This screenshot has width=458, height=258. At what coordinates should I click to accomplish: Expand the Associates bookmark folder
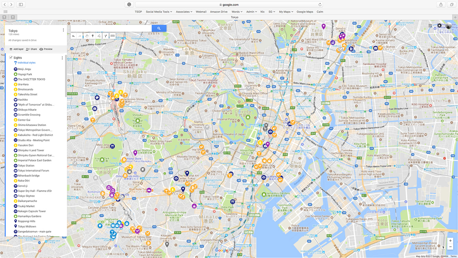184,11
